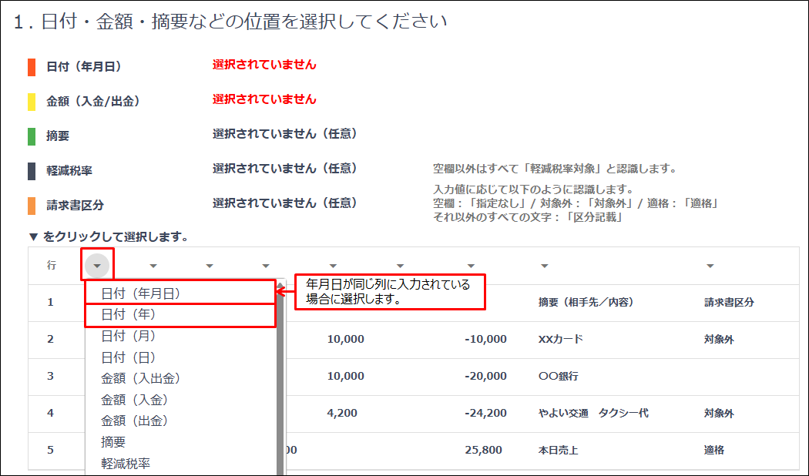Click red 選択されていません next to 金額（入金/出金）

tap(264, 99)
